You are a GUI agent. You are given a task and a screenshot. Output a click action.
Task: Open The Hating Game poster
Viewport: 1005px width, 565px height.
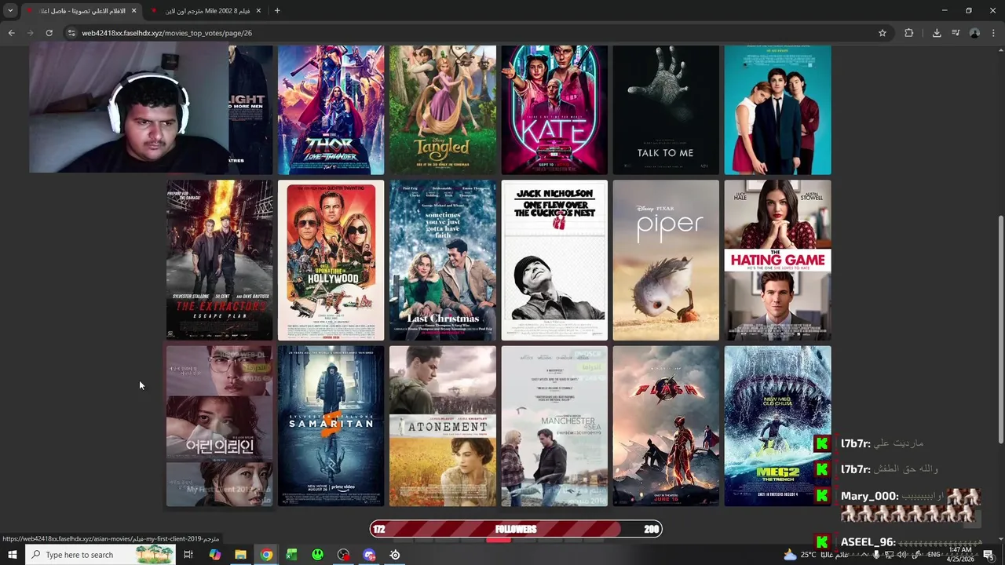coord(777,260)
